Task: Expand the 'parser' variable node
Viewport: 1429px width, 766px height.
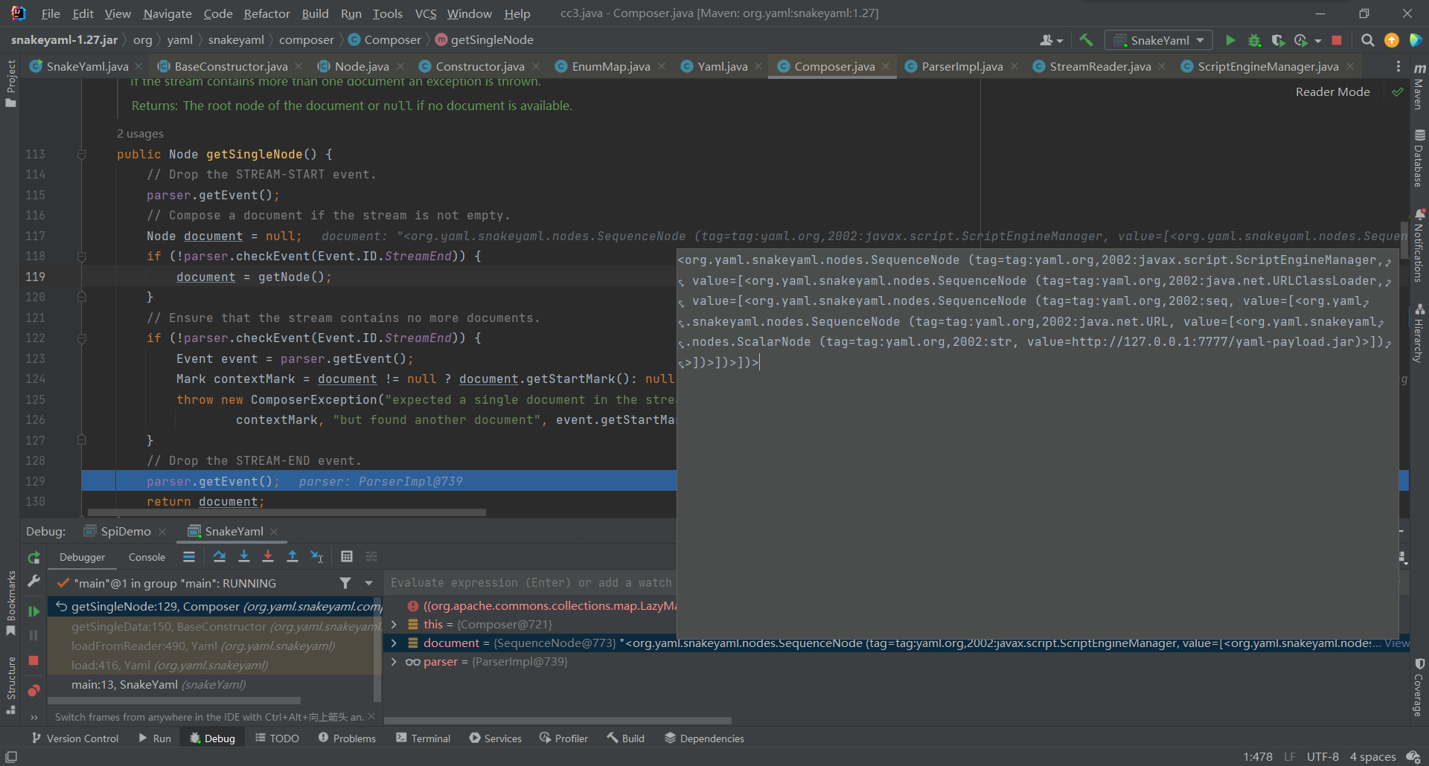Action: (x=394, y=662)
